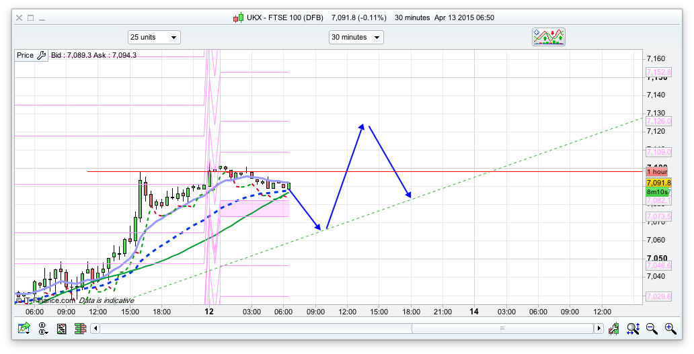Zoom in on the chart

point(670,328)
